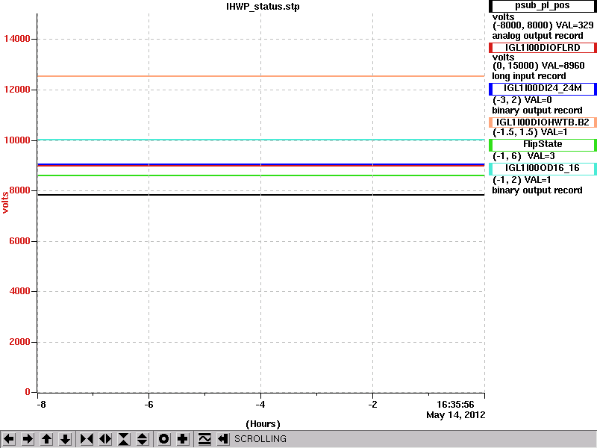Click the graph-refresh wave icon
This screenshot has width=597, height=448.
click(204, 439)
